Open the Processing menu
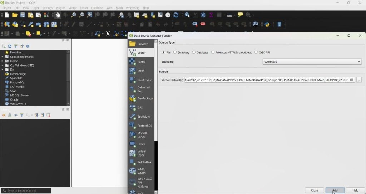Screen dimensions: 366x194 point(133,8)
